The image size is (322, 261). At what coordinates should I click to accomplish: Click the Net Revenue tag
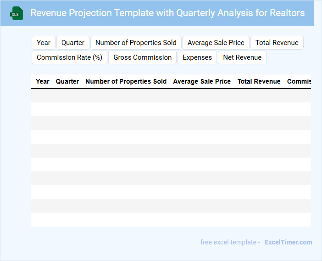tap(242, 57)
